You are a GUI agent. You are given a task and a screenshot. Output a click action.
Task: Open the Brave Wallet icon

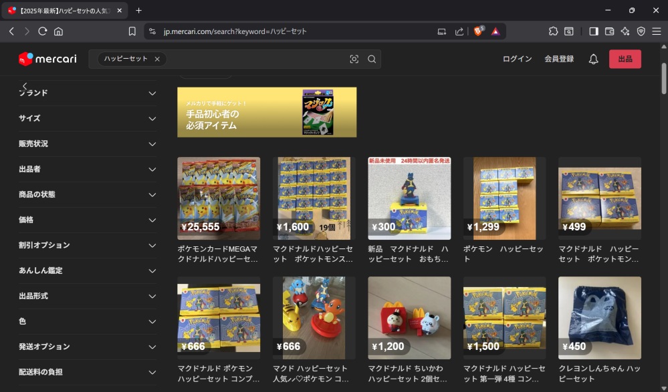[609, 31]
